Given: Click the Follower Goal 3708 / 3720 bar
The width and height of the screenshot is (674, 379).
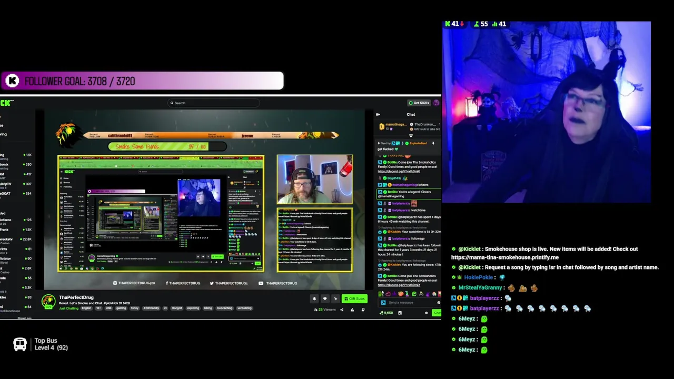Looking at the screenshot, I should (142, 81).
